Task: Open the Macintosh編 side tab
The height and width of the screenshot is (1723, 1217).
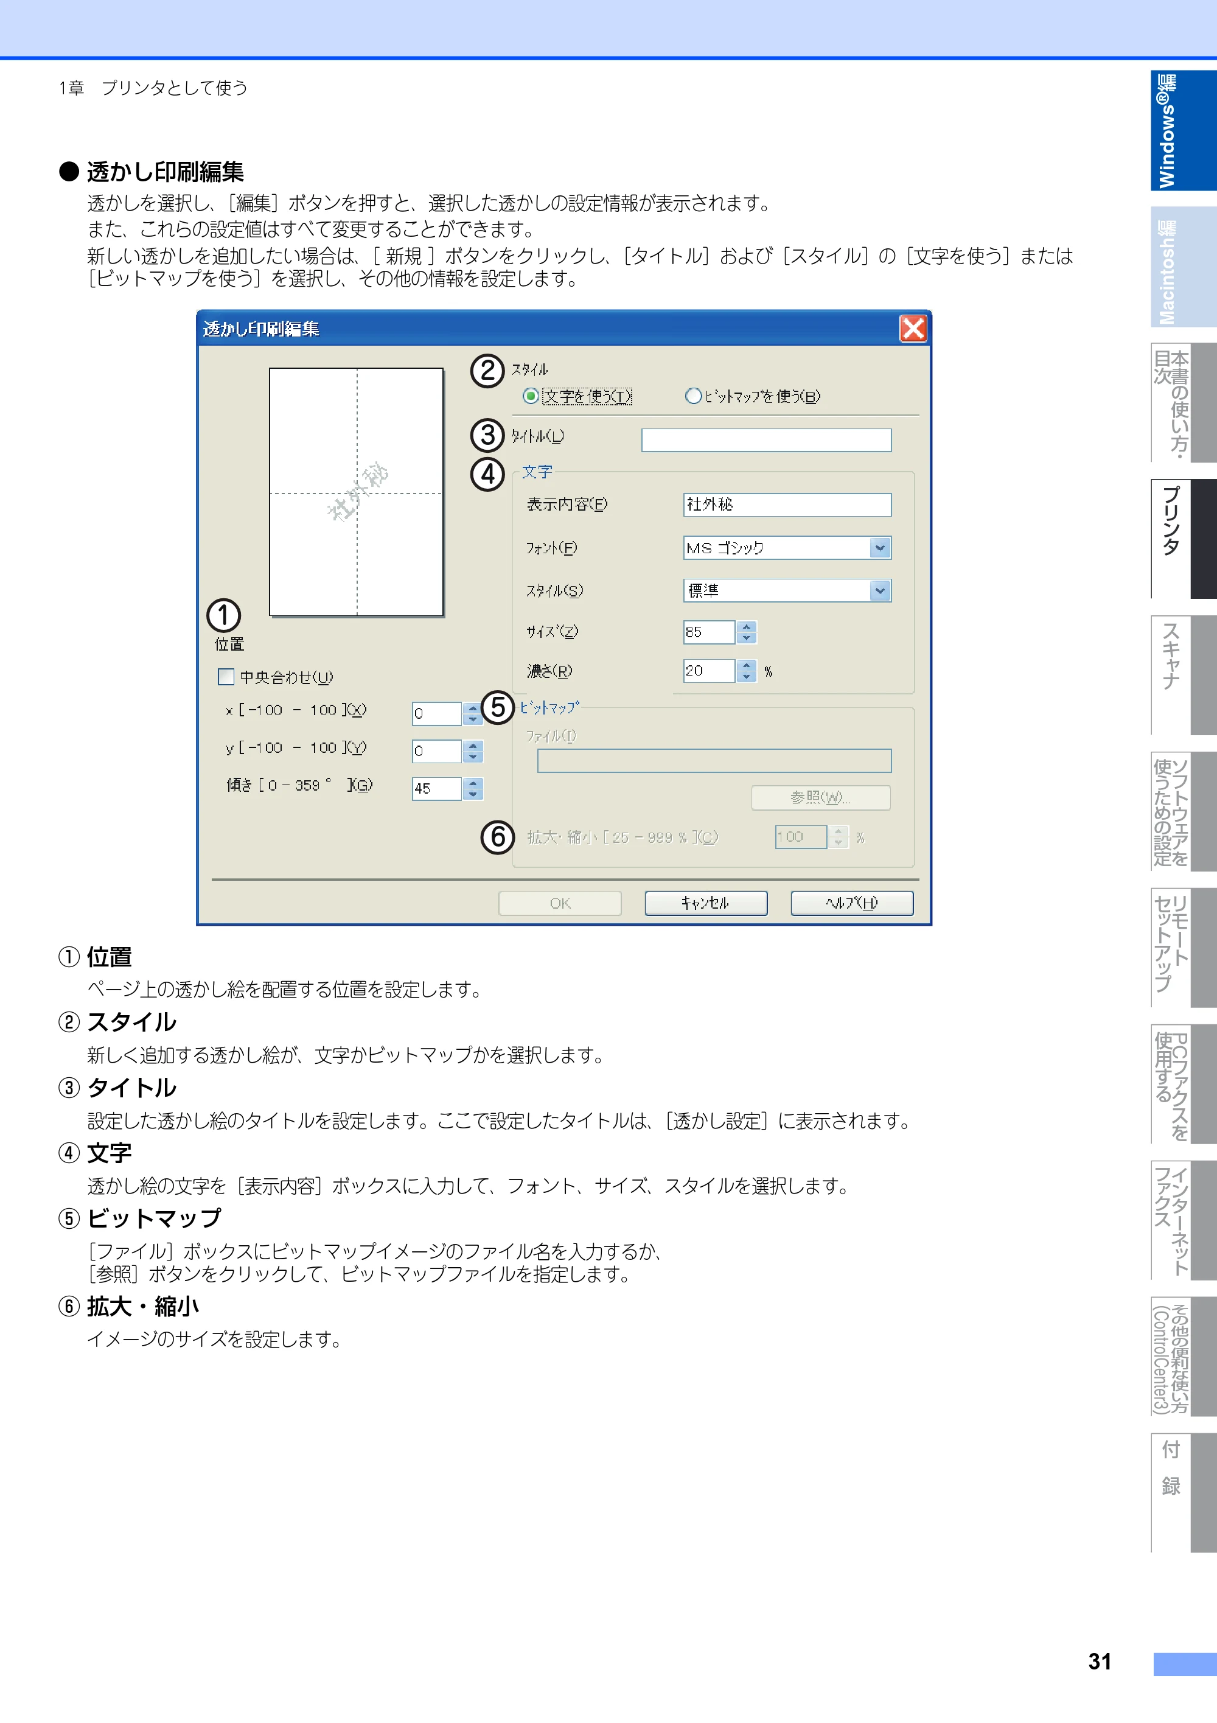Action: pyautogui.click(x=1184, y=267)
